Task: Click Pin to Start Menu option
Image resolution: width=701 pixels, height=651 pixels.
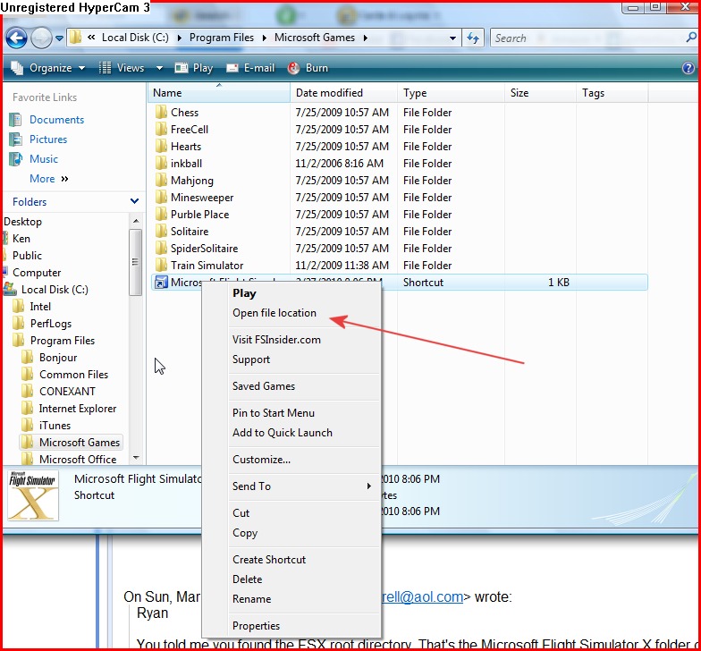Action: [x=274, y=413]
